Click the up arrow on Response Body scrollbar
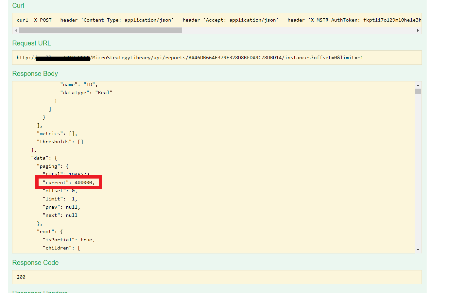The image size is (466, 293). (418, 85)
